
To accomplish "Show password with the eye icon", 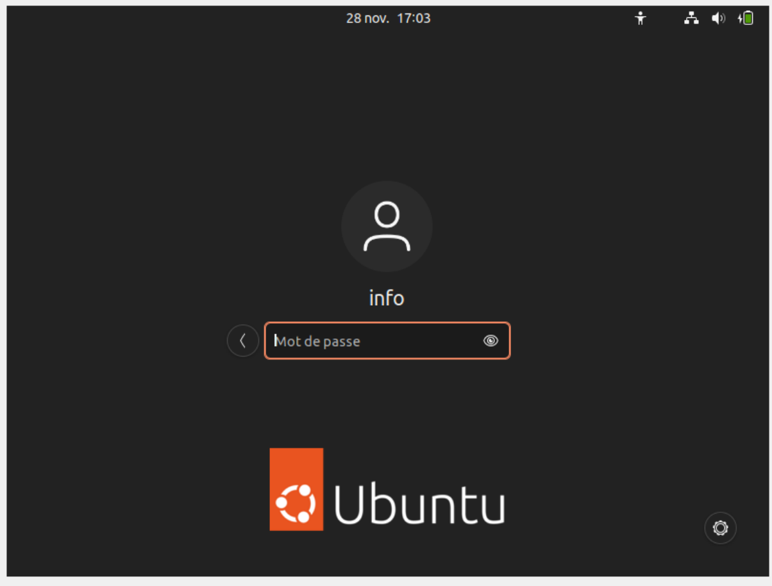I will click(491, 340).
